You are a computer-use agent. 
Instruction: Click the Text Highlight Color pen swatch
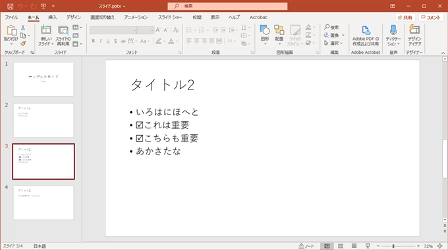[x=159, y=41]
